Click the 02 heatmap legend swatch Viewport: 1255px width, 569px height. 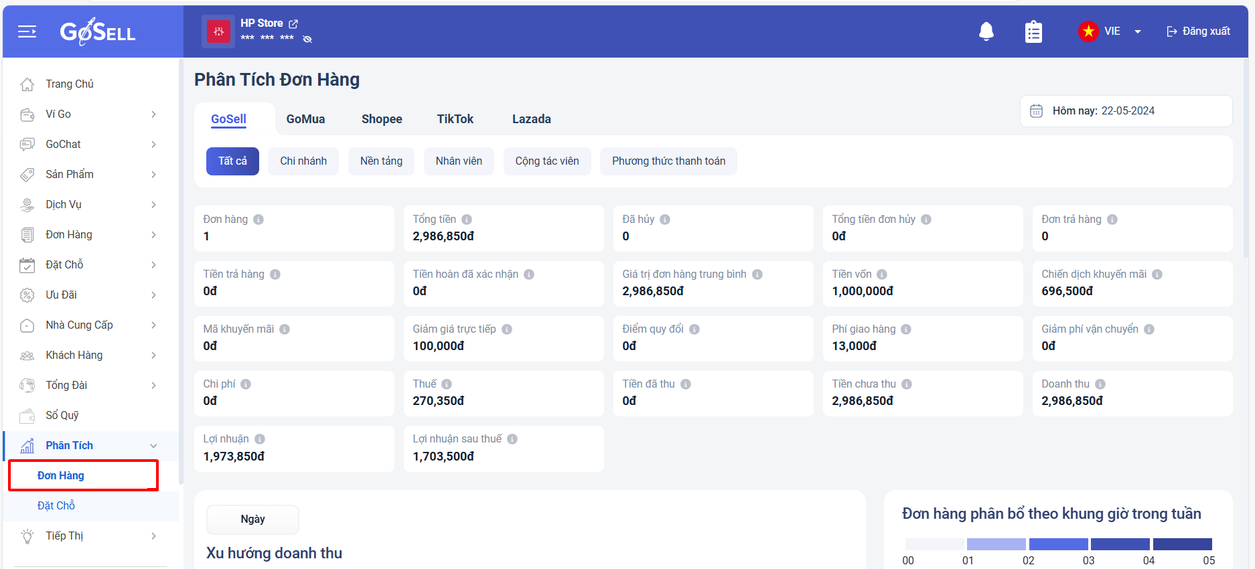point(1058,544)
